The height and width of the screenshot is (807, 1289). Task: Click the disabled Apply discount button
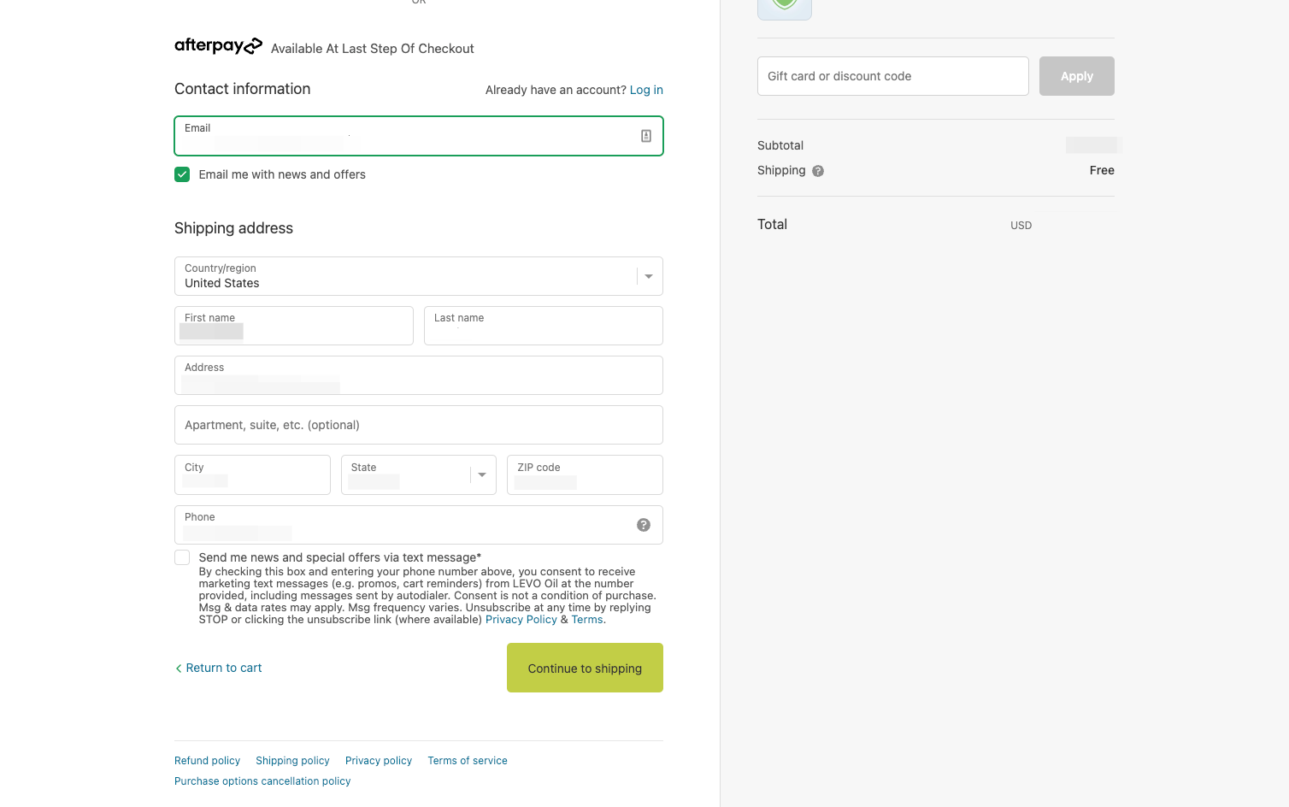point(1077,76)
